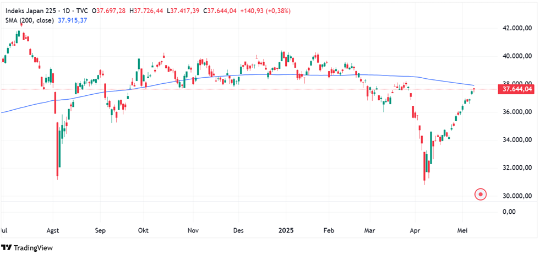
Task: Click the Feb month label on time axis
Action: (x=329, y=230)
